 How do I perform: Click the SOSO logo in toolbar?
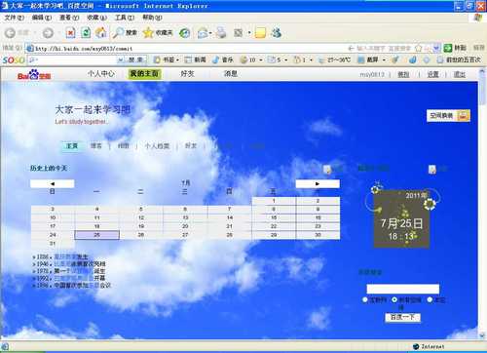coord(14,59)
